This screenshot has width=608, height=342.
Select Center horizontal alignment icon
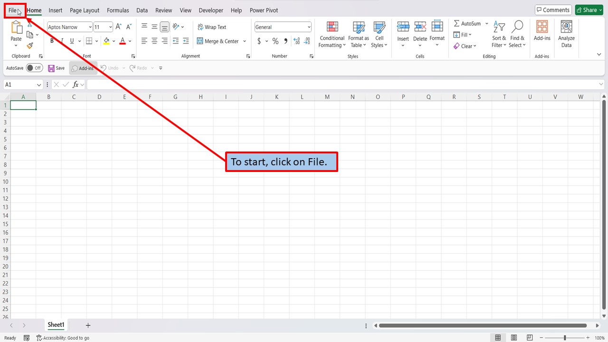(x=154, y=41)
